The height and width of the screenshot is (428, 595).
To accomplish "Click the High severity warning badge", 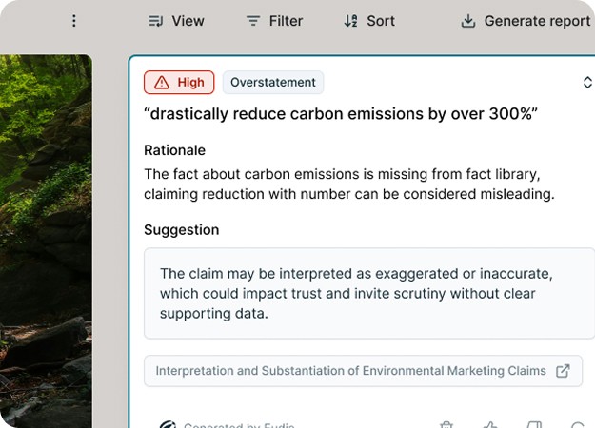I will point(179,83).
